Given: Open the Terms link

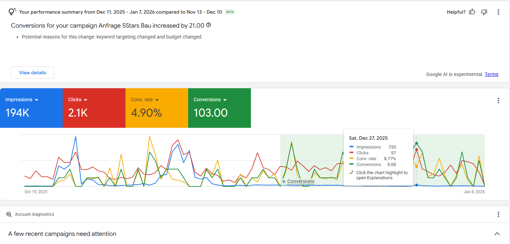Looking at the screenshot, I should [491, 74].
